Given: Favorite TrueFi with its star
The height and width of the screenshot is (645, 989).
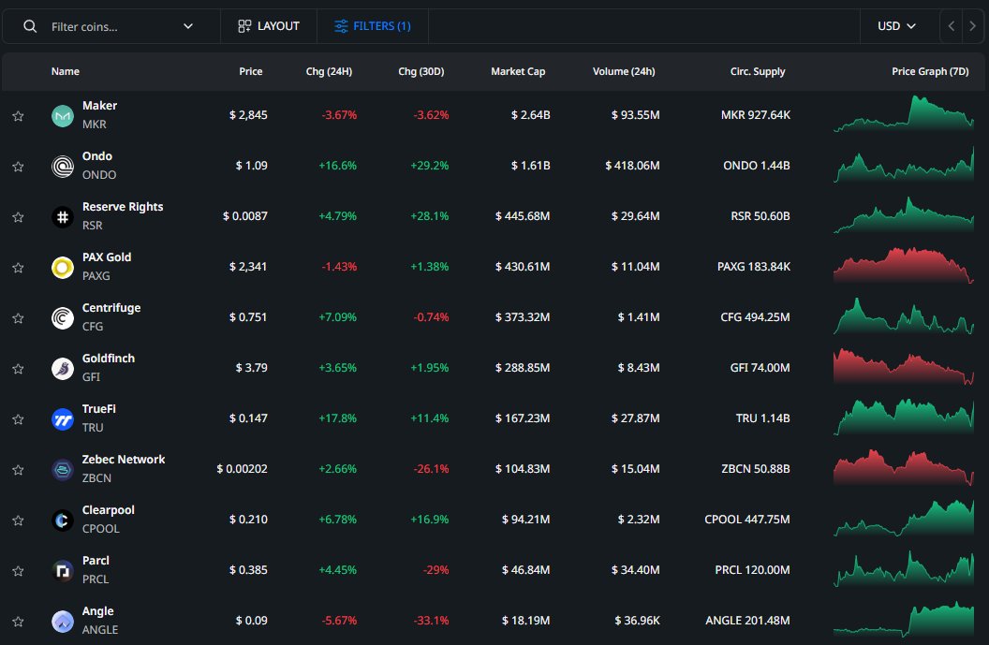Looking at the screenshot, I should pos(19,419).
